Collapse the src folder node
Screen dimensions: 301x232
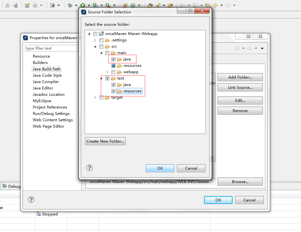tap(95, 46)
